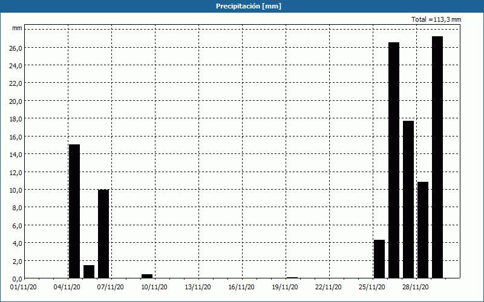Click the 0,0 y-axis value

[18, 279]
